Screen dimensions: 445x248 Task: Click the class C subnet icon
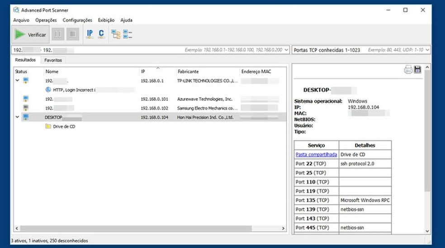101,34
